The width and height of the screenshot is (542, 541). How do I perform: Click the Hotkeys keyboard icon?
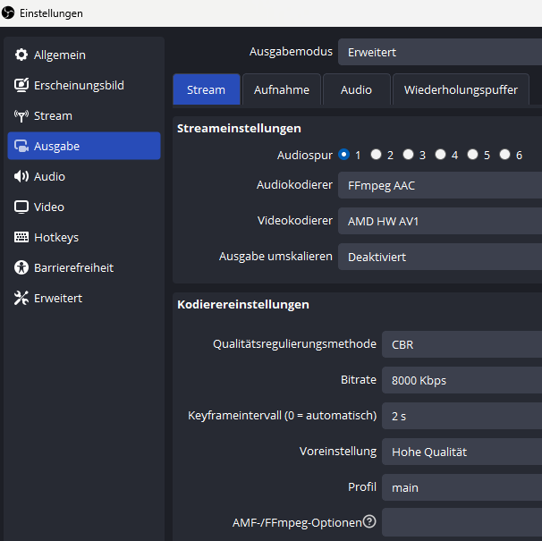click(x=21, y=237)
